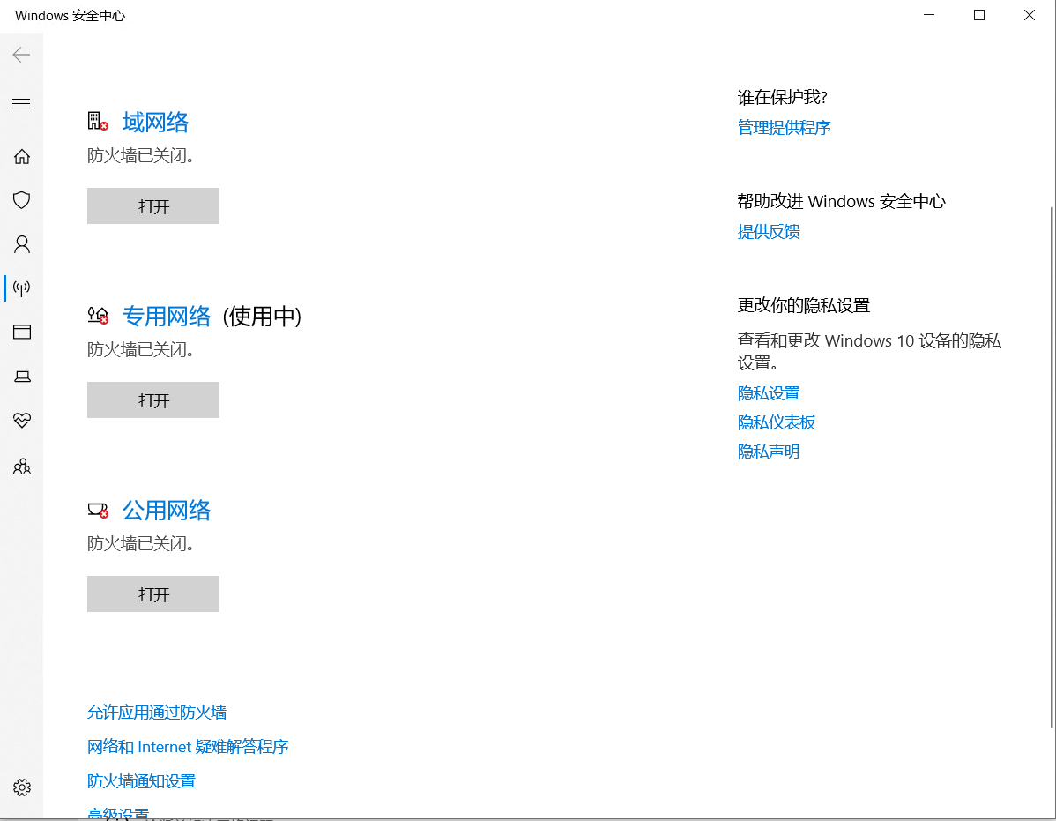Image resolution: width=1056 pixels, height=821 pixels.
Task: Close the Windows 安全中心 window
Action: click(x=1029, y=15)
